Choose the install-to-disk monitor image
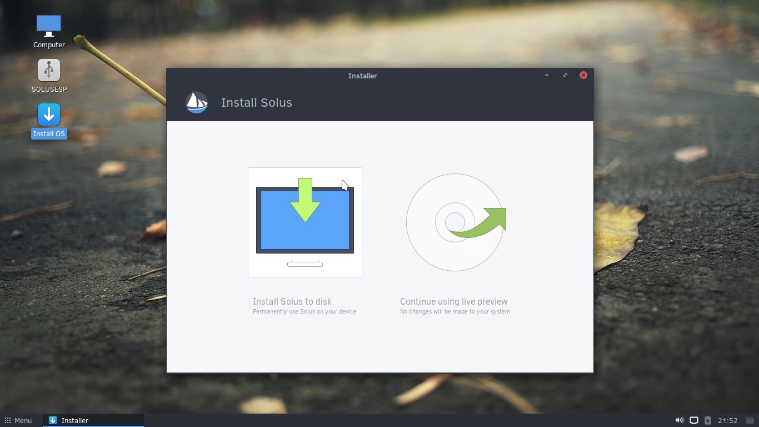Image resolution: width=759 pixels, height=427 pixels. tap(305, 222)
